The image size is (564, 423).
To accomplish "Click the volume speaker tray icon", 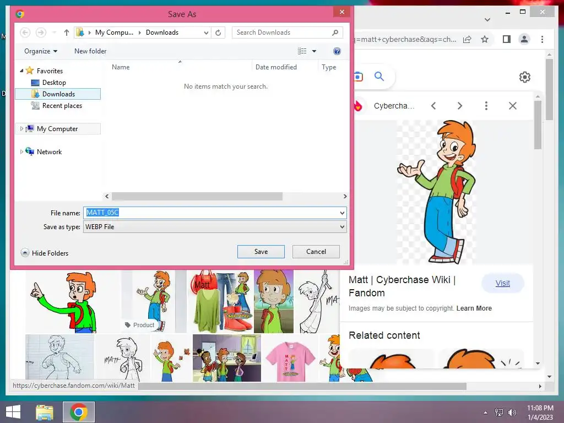I will 512,413.
